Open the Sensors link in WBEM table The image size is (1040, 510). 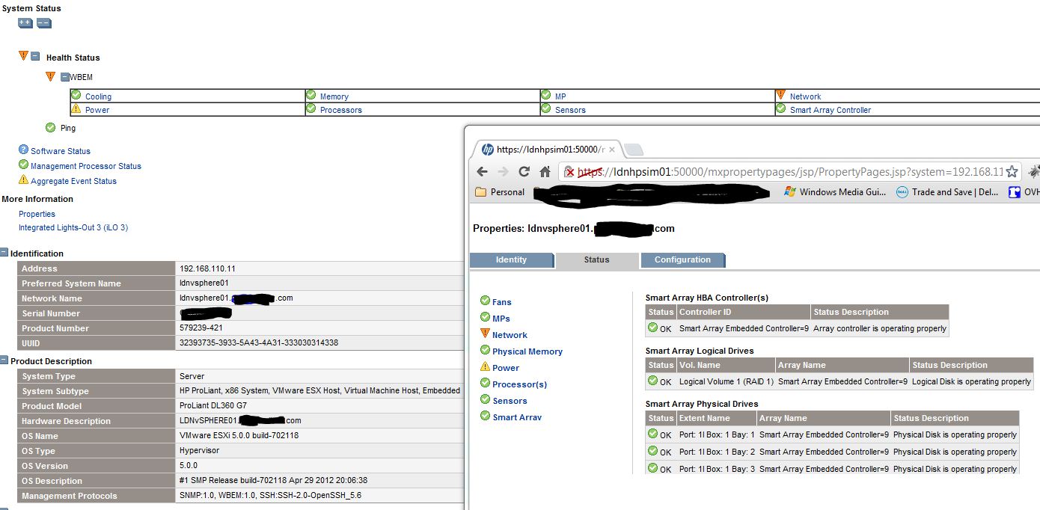click(570, 110)
